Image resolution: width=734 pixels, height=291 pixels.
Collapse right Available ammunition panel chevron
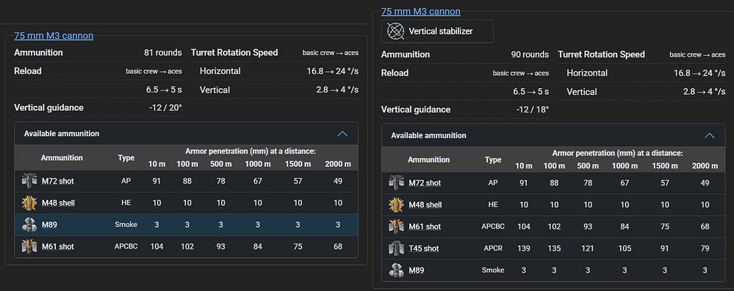point(710,136)
